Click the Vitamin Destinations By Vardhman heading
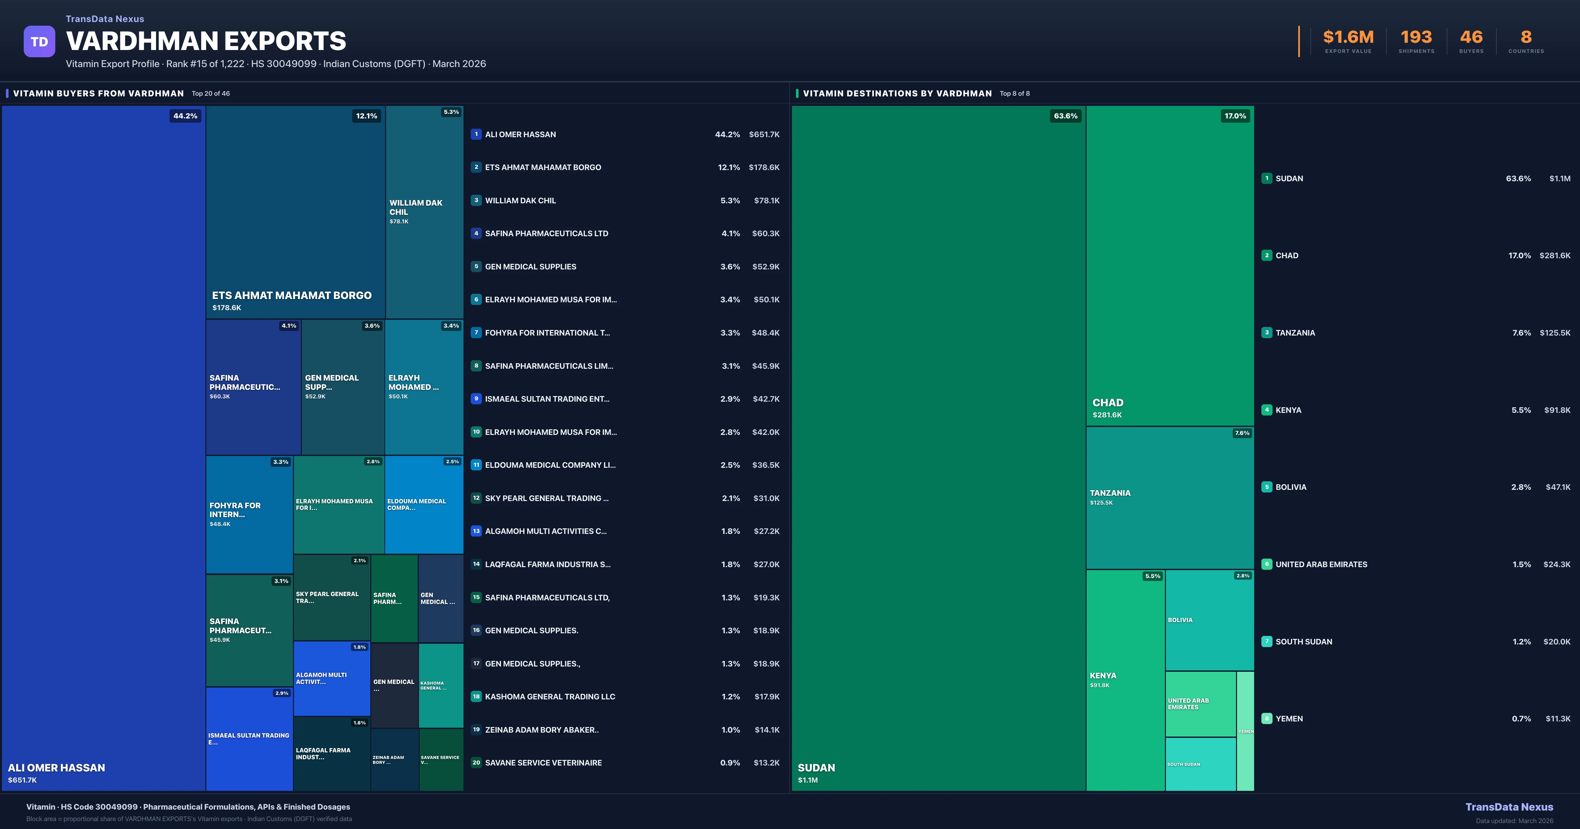This screenshot has width=1580, height=829. coord(897,93)
